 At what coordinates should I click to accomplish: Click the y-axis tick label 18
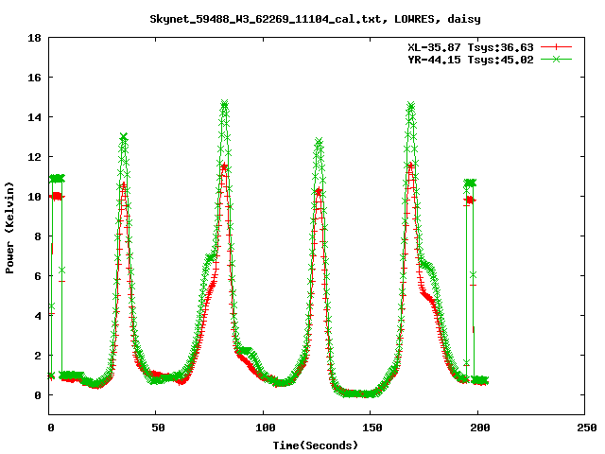tap(33, 38)
